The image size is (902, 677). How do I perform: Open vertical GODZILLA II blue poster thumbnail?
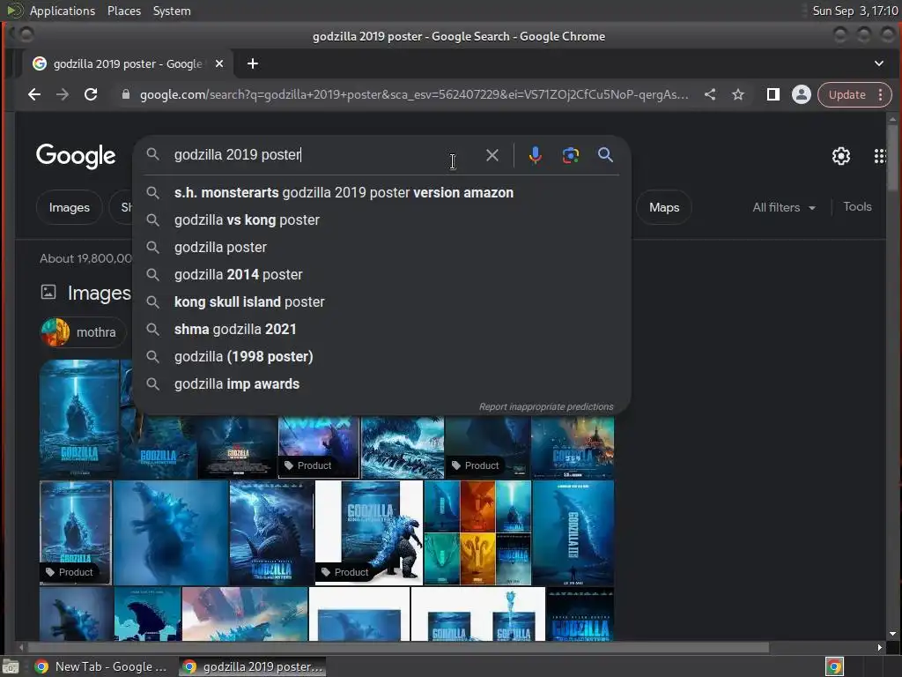pos(573,532)
